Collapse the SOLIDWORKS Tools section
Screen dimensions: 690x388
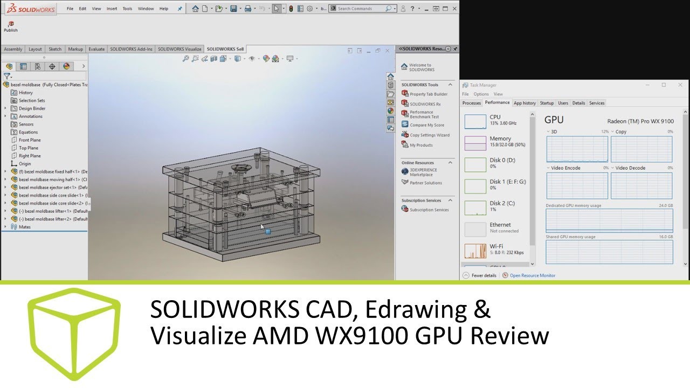point(450,85)
